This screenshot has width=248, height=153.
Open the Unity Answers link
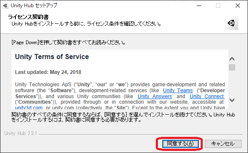[155, 96]
